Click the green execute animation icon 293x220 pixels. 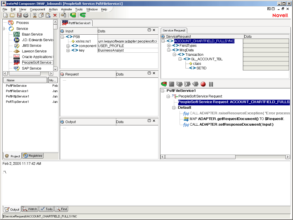[x=164, y=84]
